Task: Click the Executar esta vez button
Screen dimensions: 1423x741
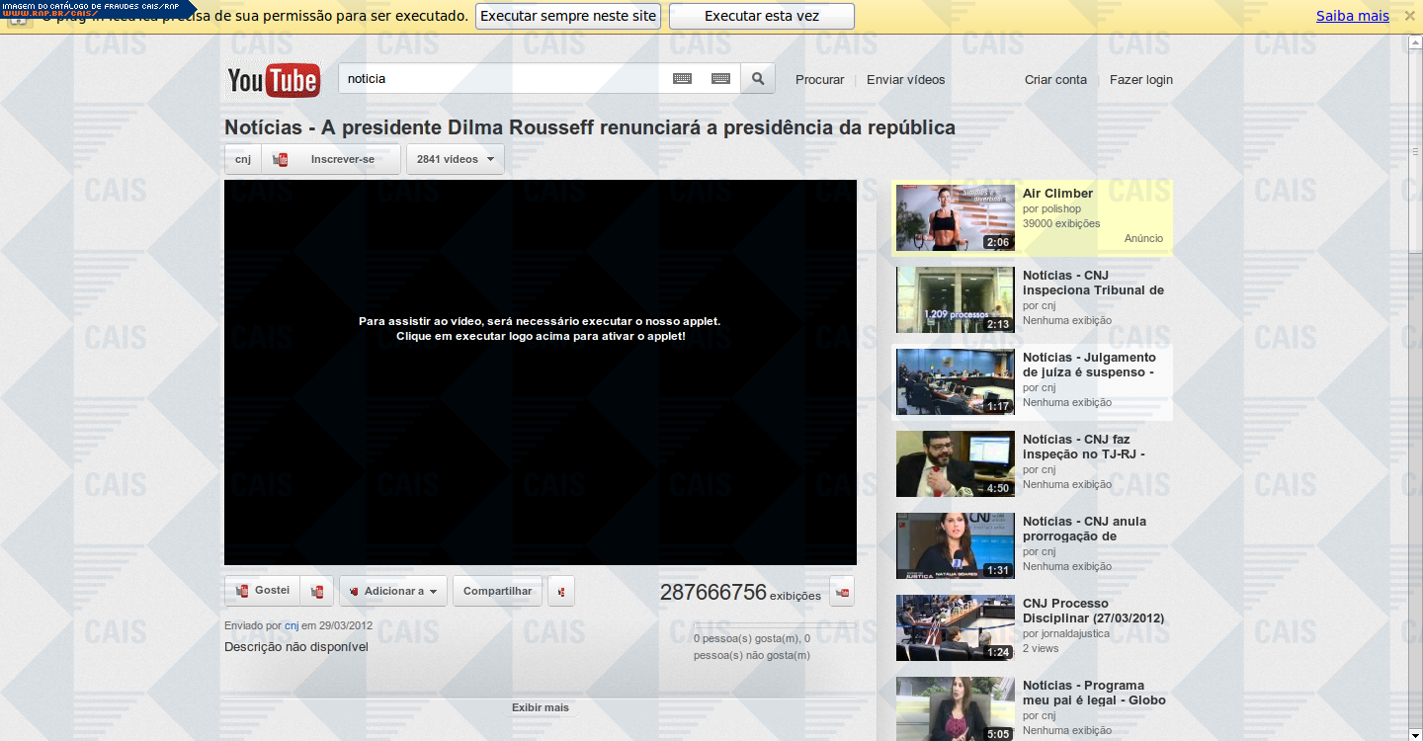Action: click(761, 16)
